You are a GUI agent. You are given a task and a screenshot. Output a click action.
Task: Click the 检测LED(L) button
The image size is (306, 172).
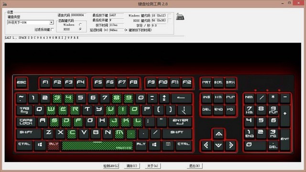111,166
